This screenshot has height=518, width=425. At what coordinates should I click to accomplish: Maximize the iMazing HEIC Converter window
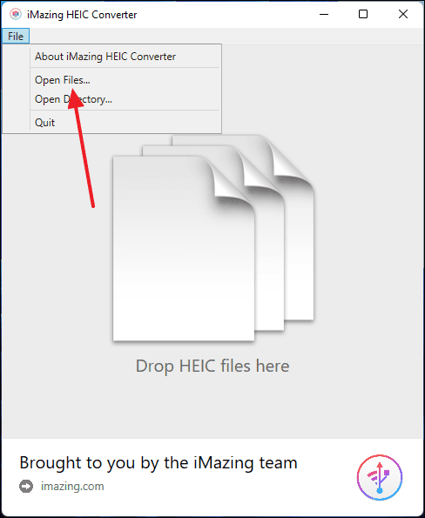[x=363, y=14]
